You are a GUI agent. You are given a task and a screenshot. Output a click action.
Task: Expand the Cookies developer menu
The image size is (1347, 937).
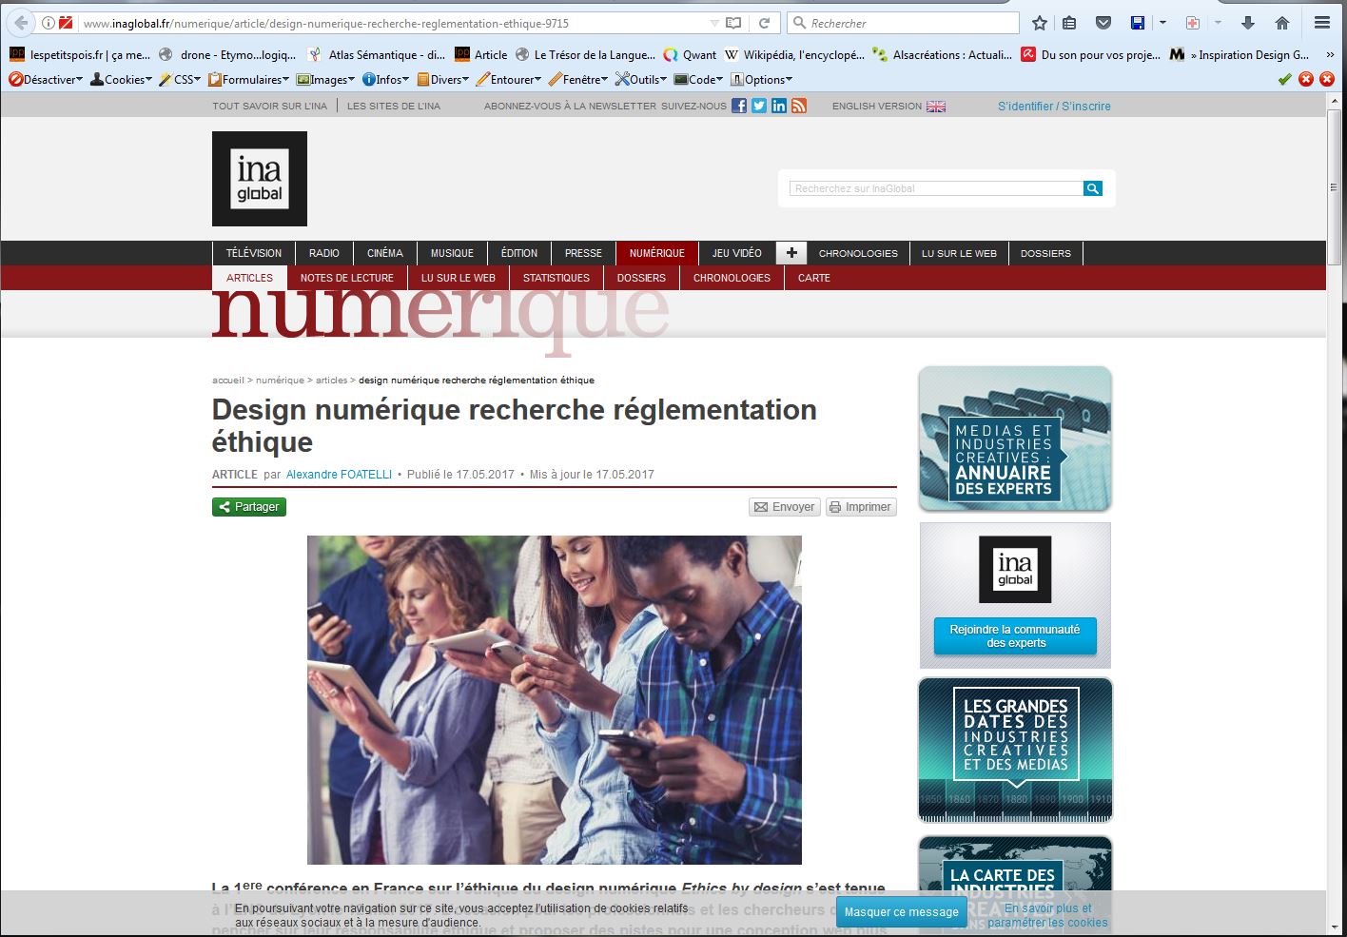point(122,80)
